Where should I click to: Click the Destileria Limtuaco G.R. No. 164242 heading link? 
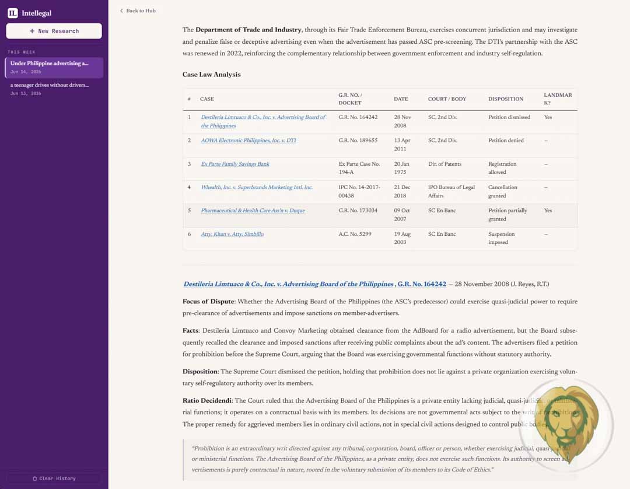pos(314,284)
